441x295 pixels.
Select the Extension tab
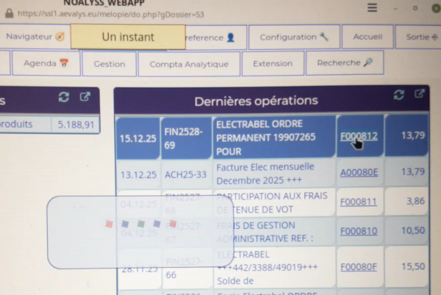pyautogui.click(x=272, y=64)
